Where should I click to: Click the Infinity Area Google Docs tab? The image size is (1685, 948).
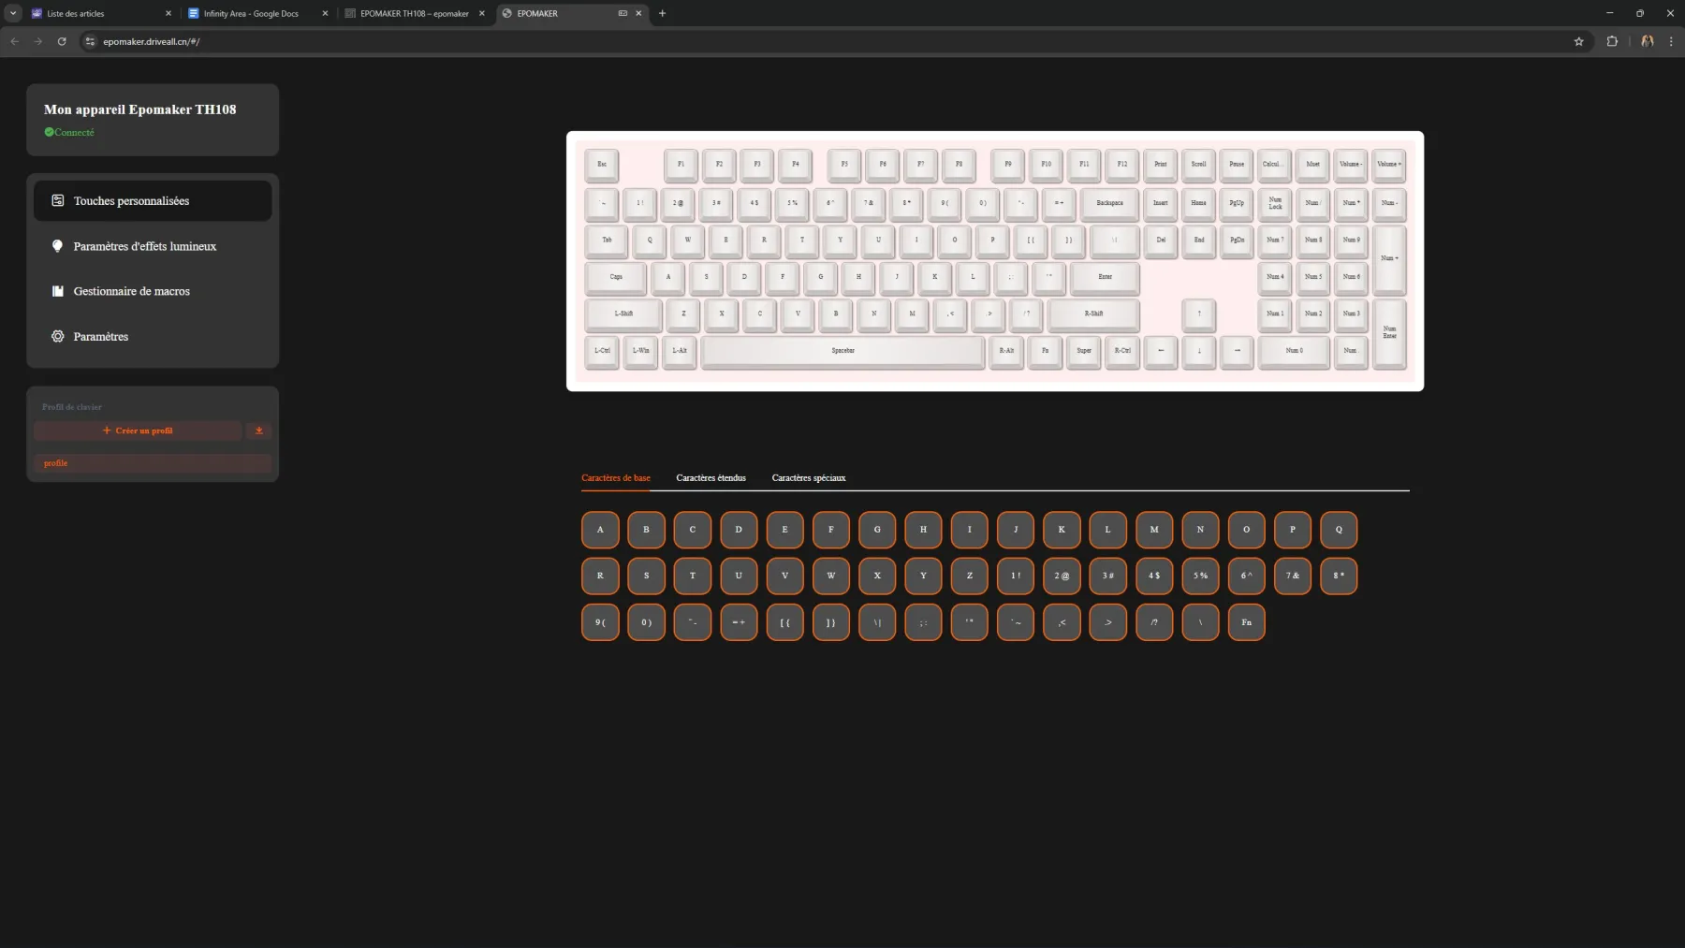[x=251, y=13]
